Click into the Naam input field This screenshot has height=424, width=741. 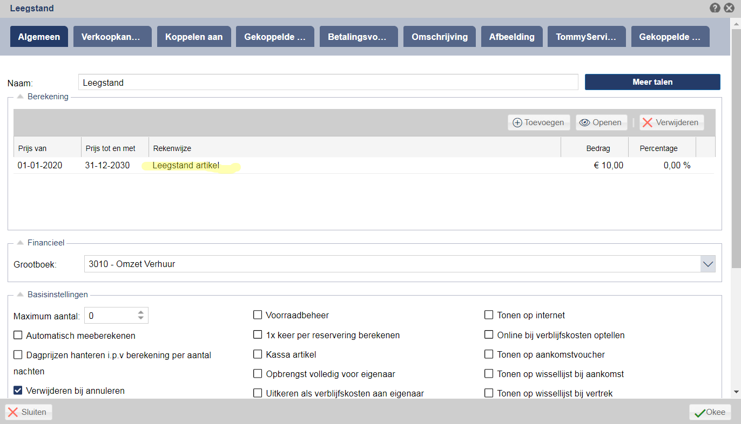[328, 83]
